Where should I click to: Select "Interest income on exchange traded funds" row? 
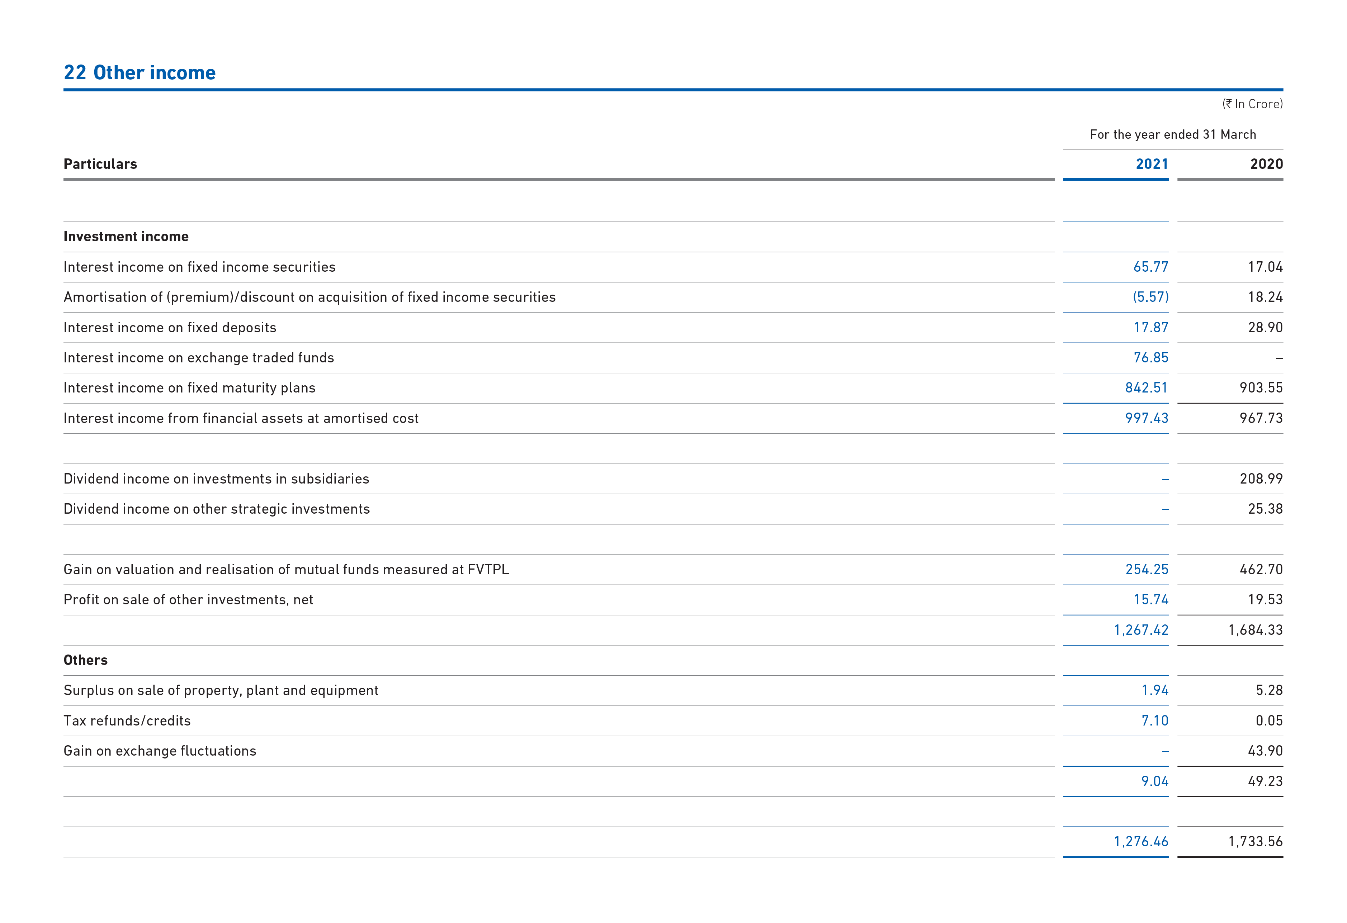coord(199,357)
